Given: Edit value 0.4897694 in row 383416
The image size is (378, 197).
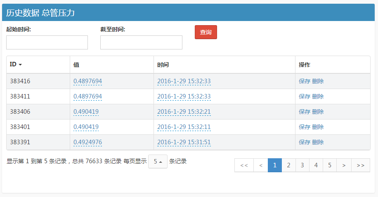Looking at the screenshot, I should 88,81.
